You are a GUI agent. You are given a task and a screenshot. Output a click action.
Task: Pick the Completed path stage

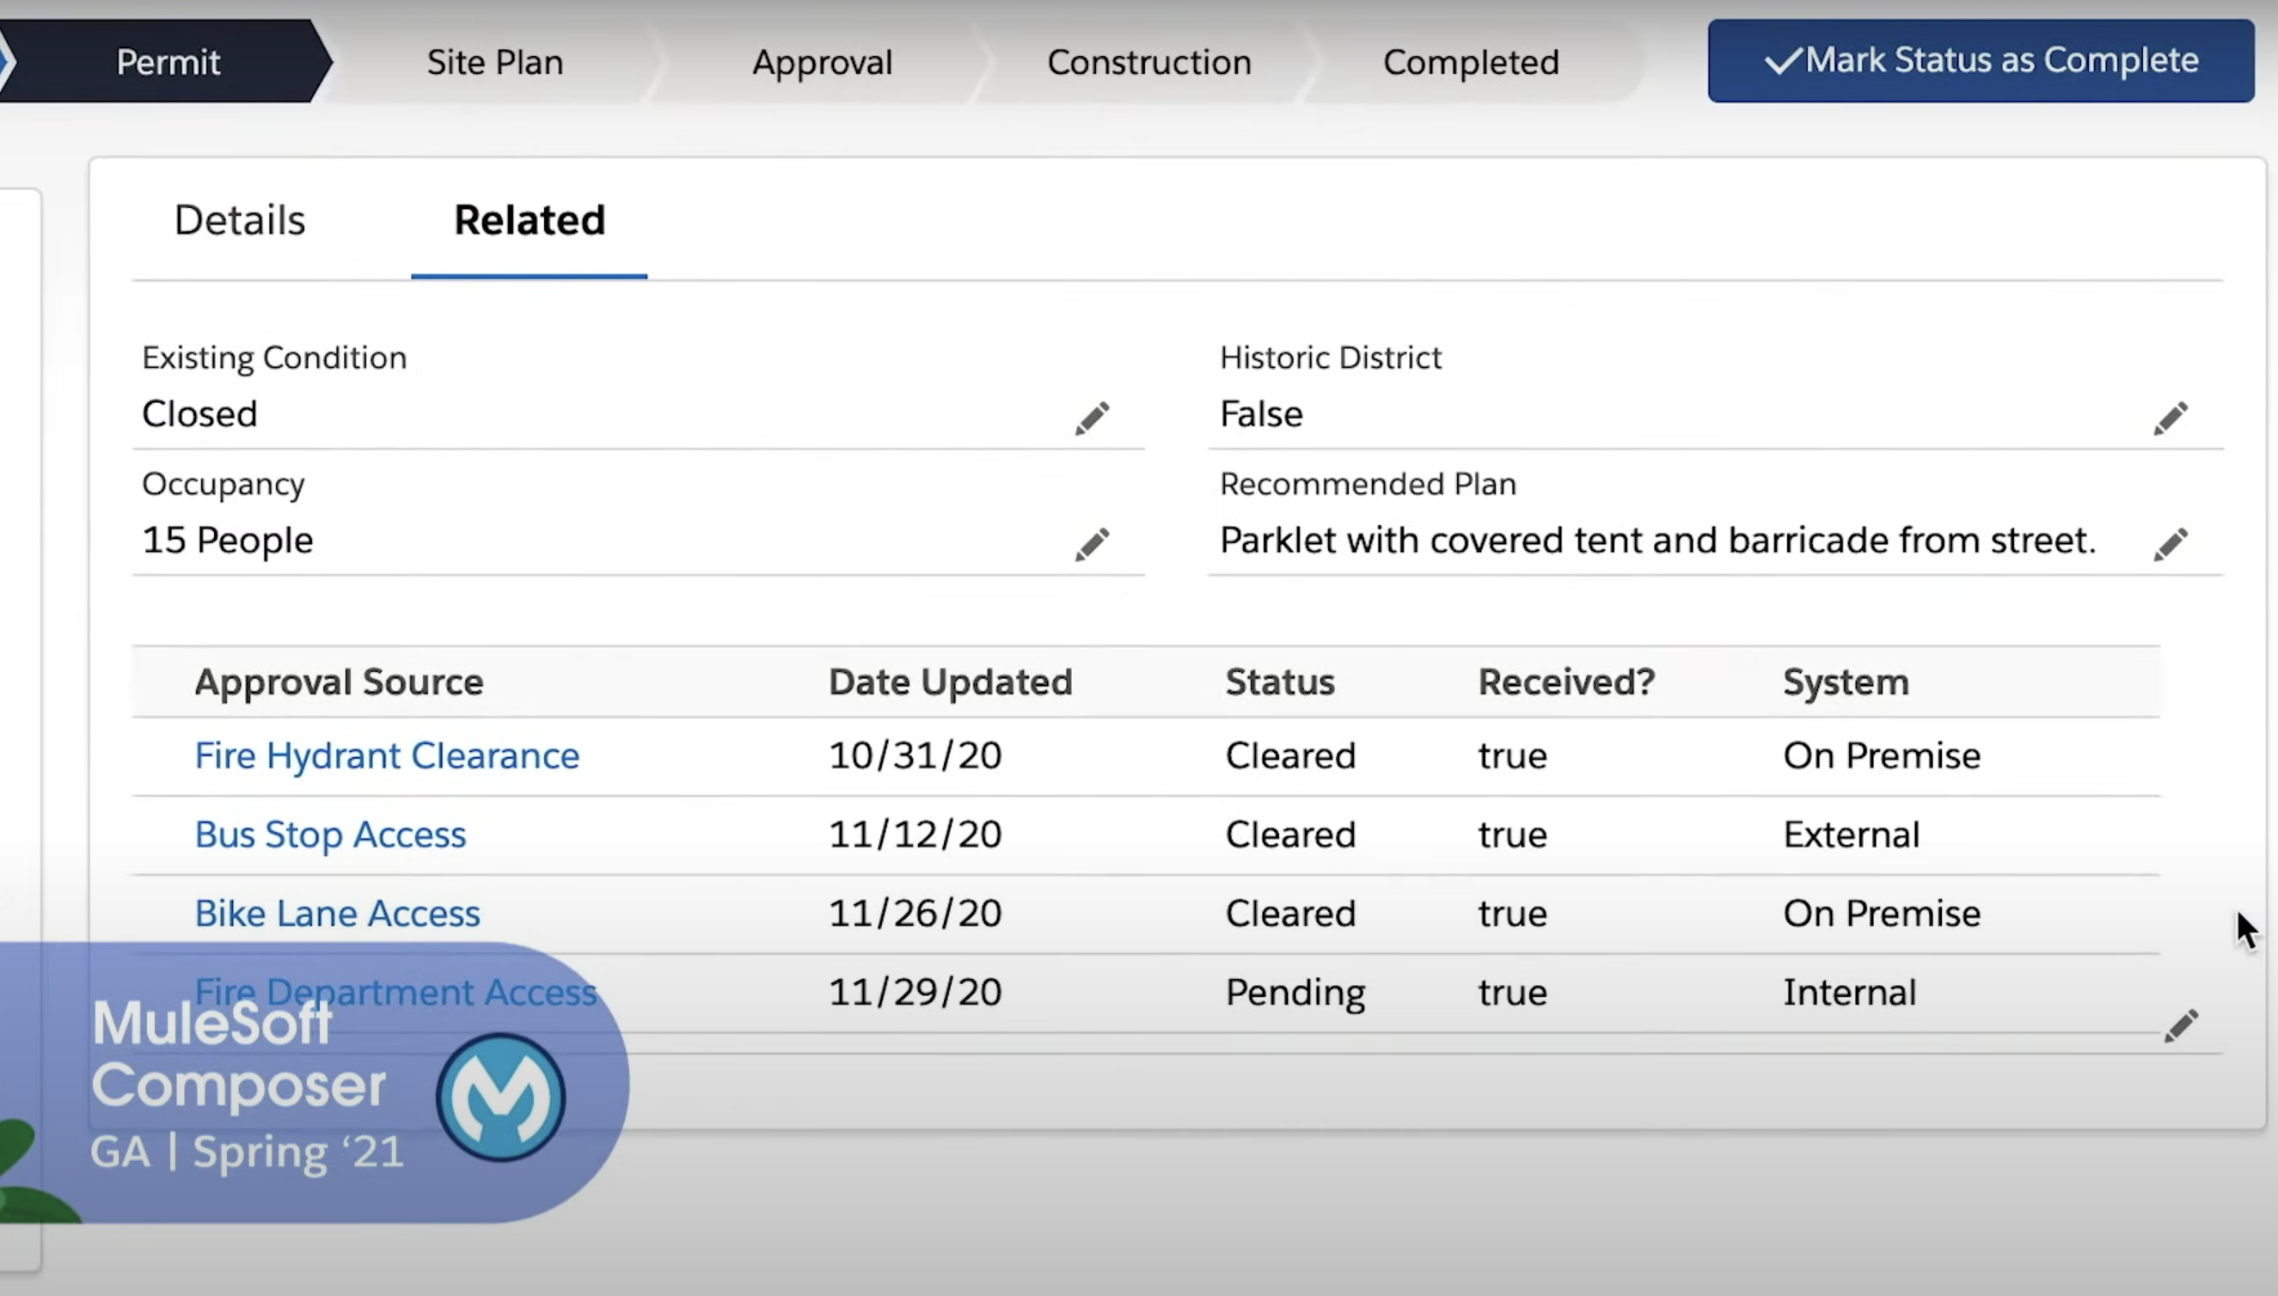[1470, 62]
